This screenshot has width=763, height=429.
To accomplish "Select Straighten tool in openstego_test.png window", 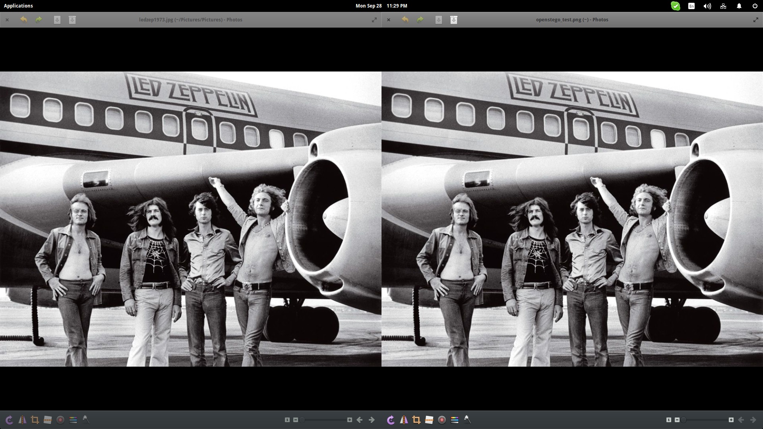I will click(429, 420).
